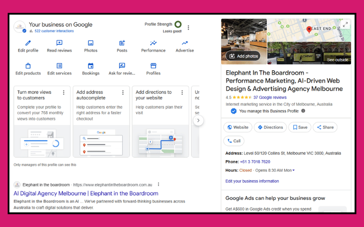
Task: Click the Profile Strength green ring
Action: coord(178,24)
